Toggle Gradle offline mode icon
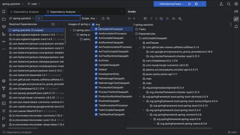Viewport: 240px width, 135px height. 173,18
